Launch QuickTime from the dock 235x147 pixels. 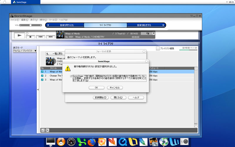pos(122,142)
